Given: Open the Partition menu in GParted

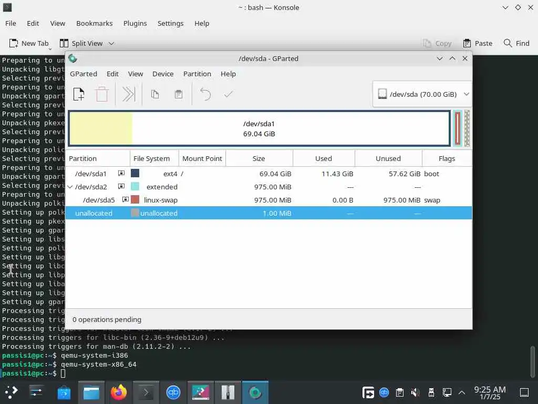Looking at the screenshot, I should [197, 74].
